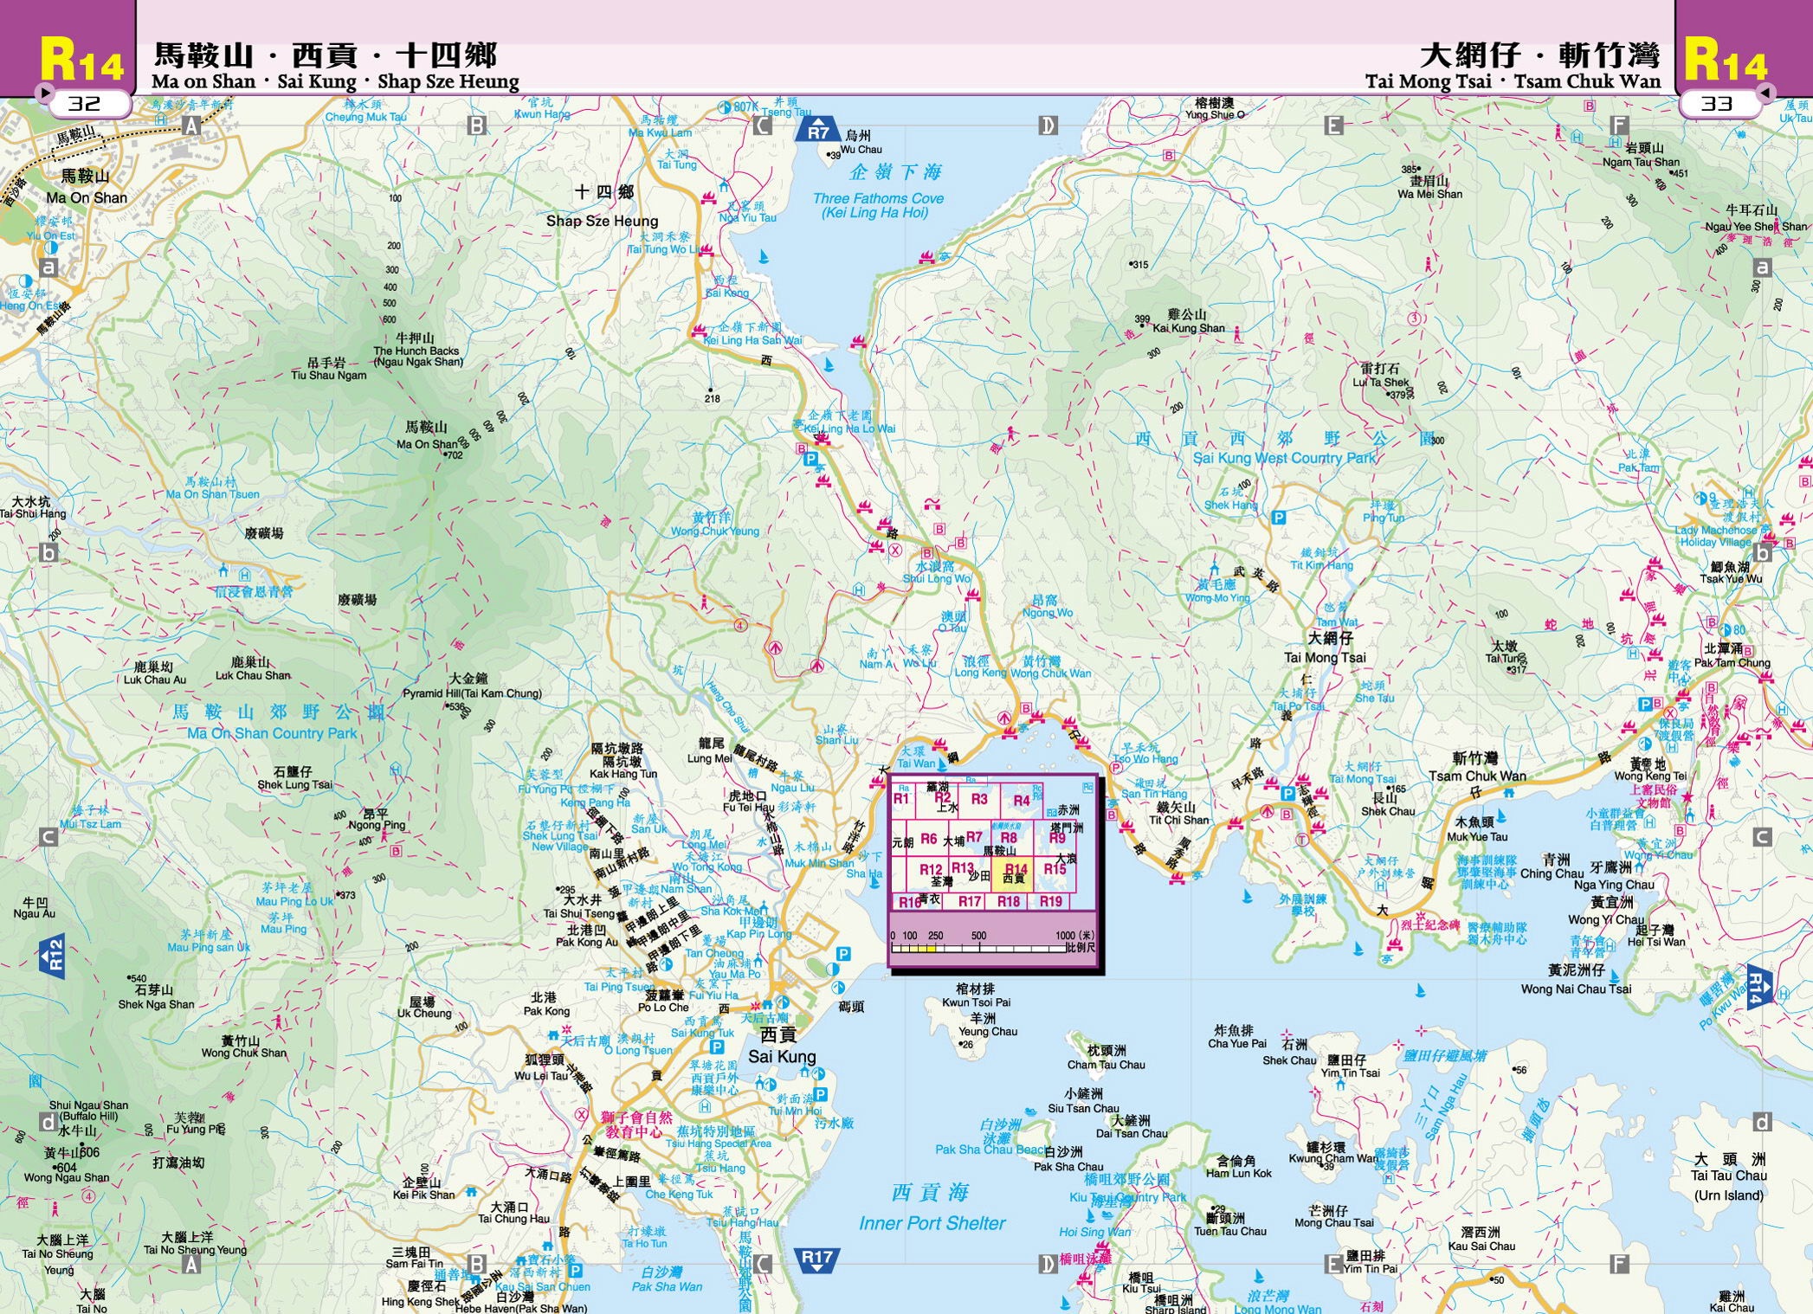Click 'Ham Lun Kok' label
The width and height of the screenshot is (1813, 1314).
(1238, 1174)
